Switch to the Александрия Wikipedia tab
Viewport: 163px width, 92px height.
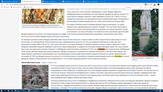pyautogui.click(x=92, y=2)
